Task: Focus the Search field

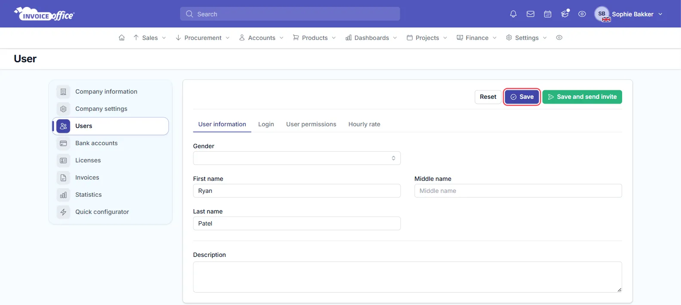Action: pos(290,14)
